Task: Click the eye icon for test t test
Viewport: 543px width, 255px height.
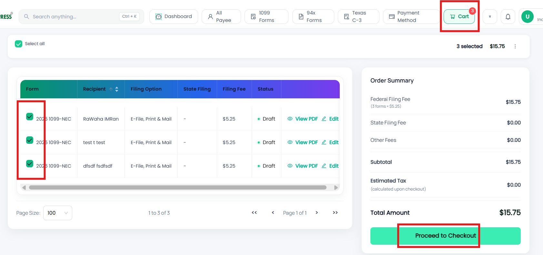Action: tap(290, 142)
